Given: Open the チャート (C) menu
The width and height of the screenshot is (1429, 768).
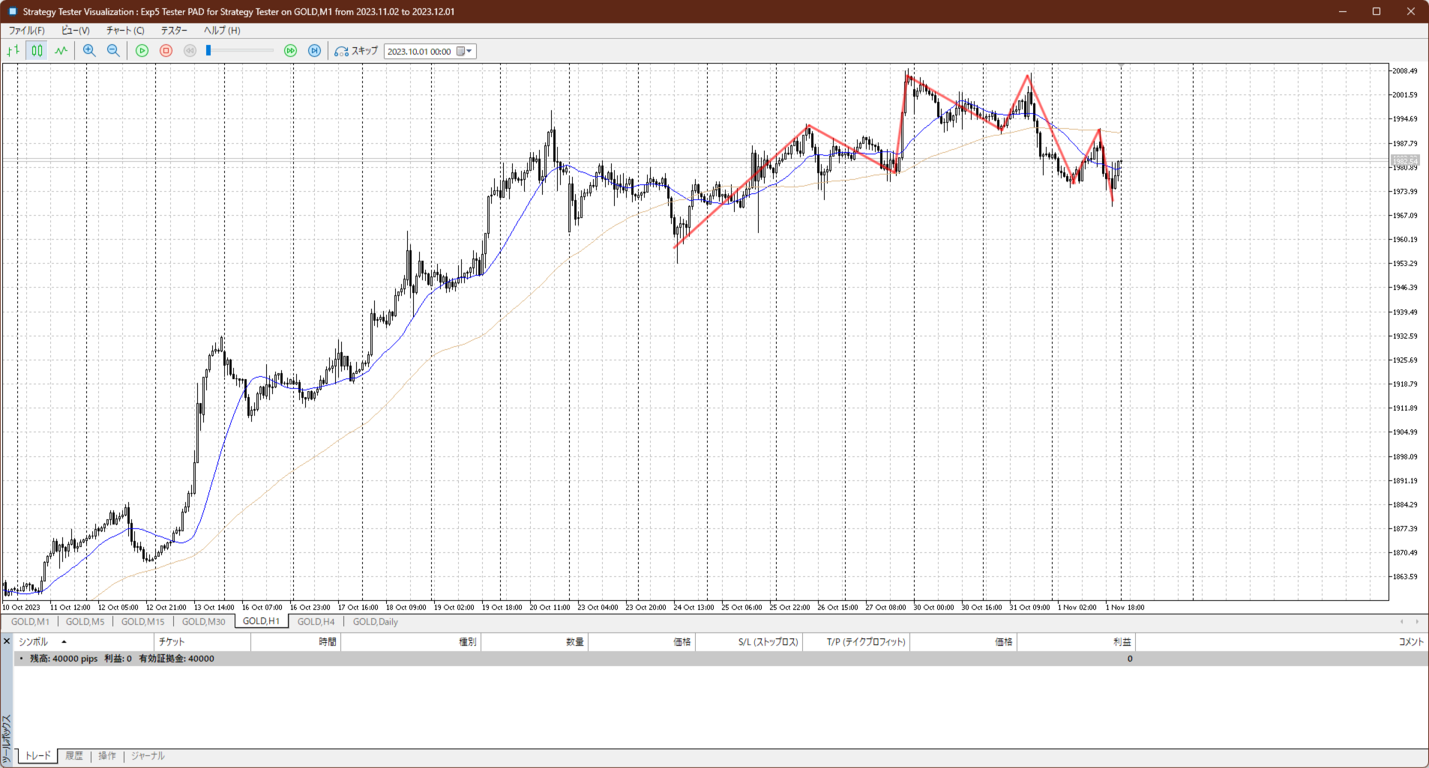Looking at the screenshot, I should pyautogui.click(x=124, y=31).
